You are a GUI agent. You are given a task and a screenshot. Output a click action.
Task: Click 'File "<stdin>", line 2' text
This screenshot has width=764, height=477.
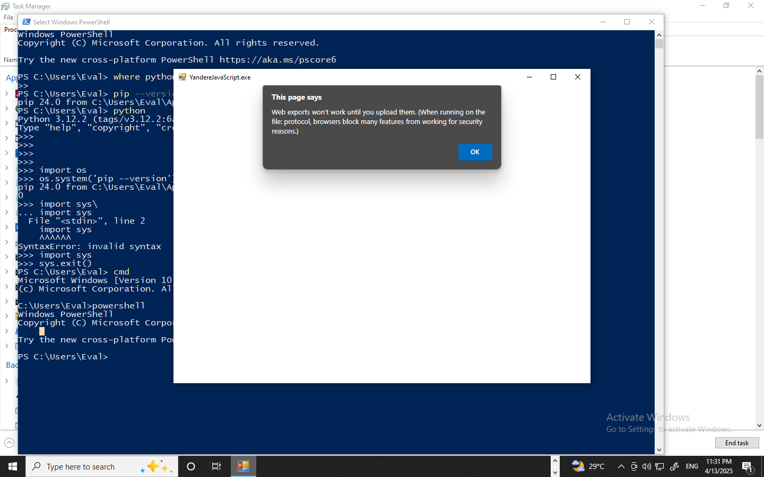[x=87, y=221]
